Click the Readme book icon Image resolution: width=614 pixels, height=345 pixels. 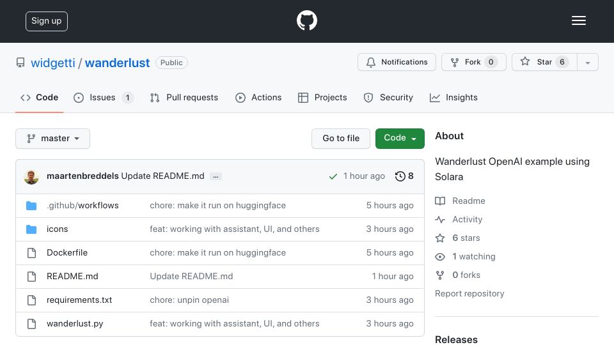pyautogui.click(x=440, y=201)
